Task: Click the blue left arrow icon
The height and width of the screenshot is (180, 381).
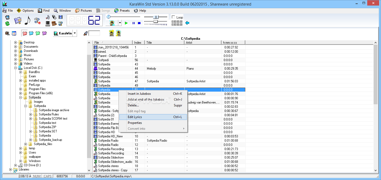Action: coord(187,23)
